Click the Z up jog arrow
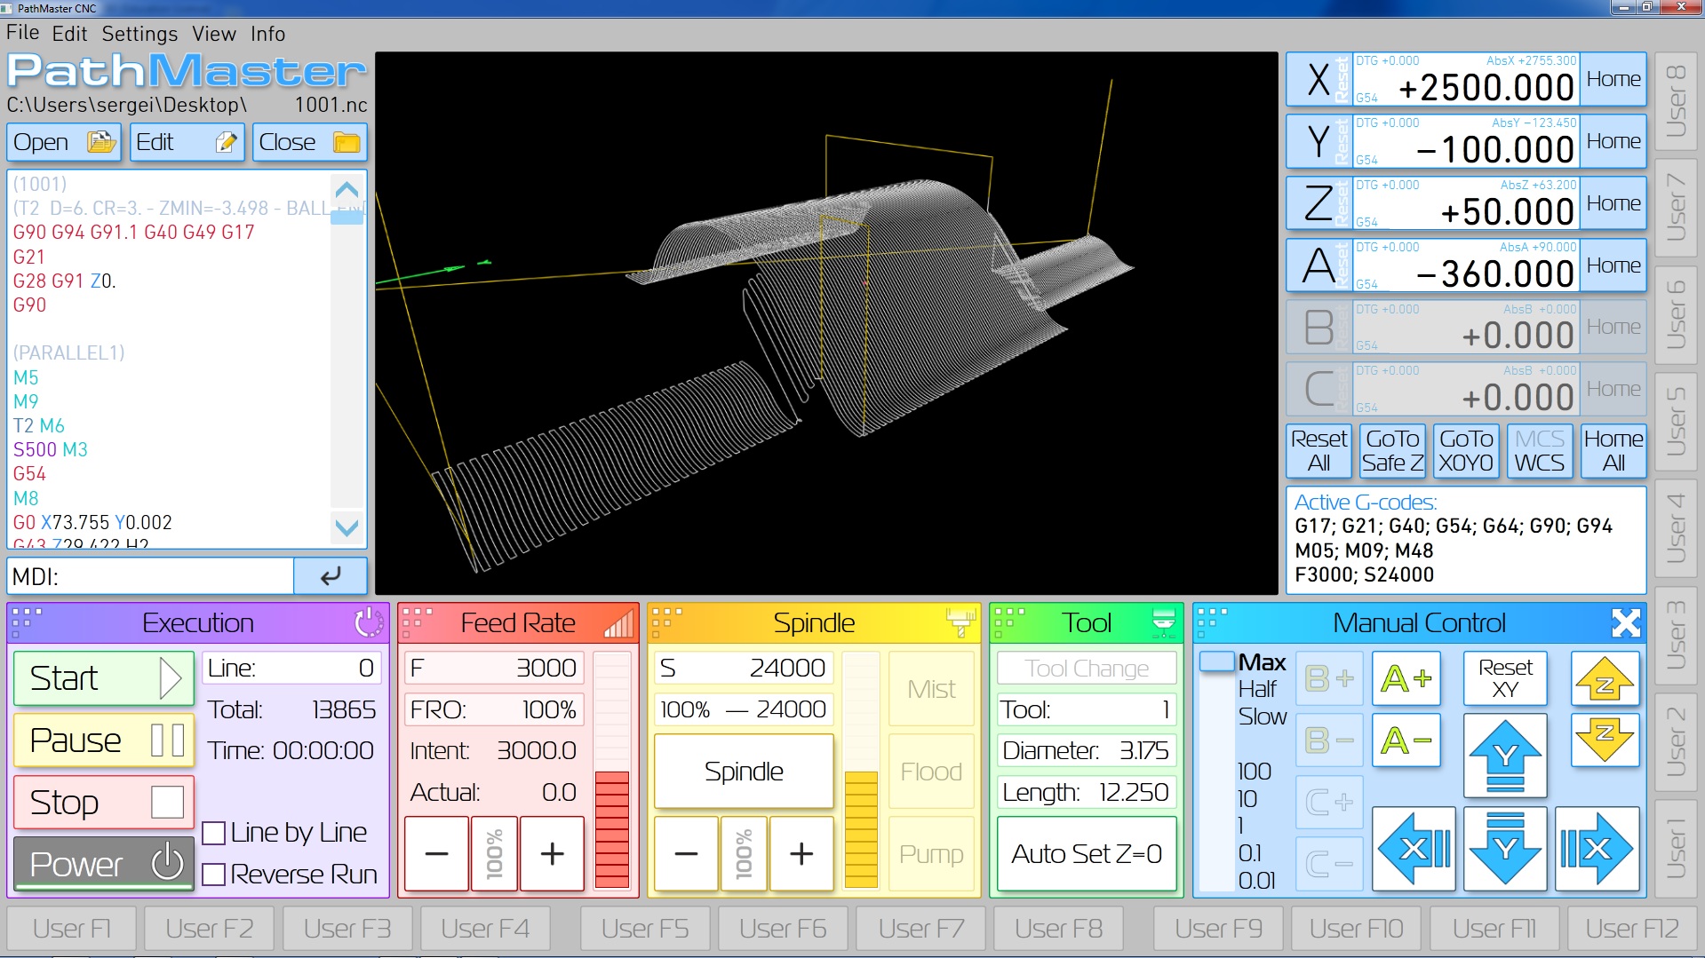The height and width of the screenshot is (958, 1705). click(1604, 679)
